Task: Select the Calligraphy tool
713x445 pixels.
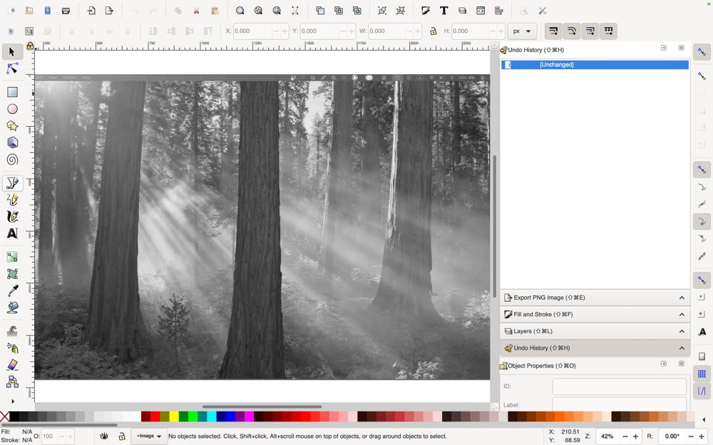Action: [x=12, y=216]
